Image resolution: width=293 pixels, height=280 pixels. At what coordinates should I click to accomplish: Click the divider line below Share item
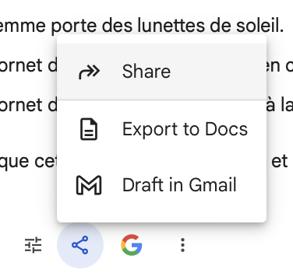(161, 100)
